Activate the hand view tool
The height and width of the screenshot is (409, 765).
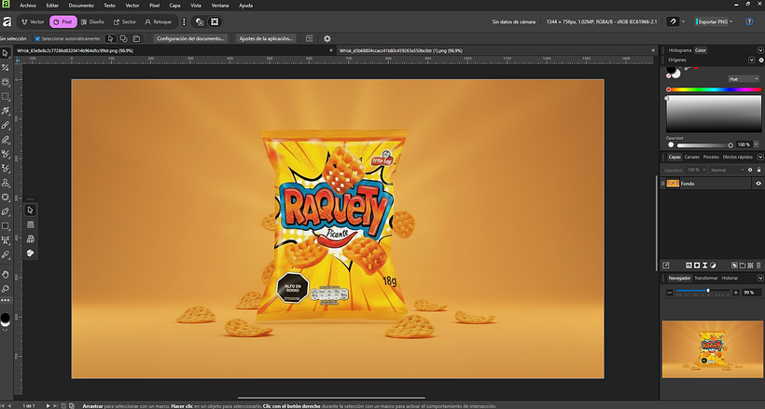point(6,275)
